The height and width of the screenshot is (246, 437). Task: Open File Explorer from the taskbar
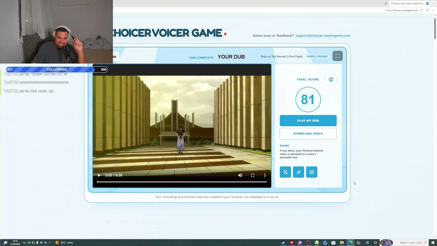tap(342, 243)
